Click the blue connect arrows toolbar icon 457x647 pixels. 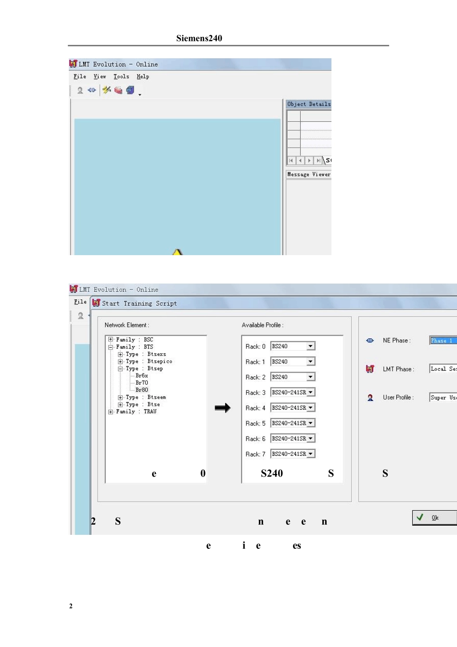[91, 90]
